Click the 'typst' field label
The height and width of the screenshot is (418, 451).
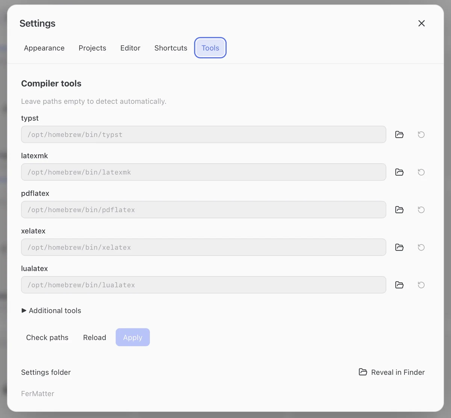(x=30, y=118)
